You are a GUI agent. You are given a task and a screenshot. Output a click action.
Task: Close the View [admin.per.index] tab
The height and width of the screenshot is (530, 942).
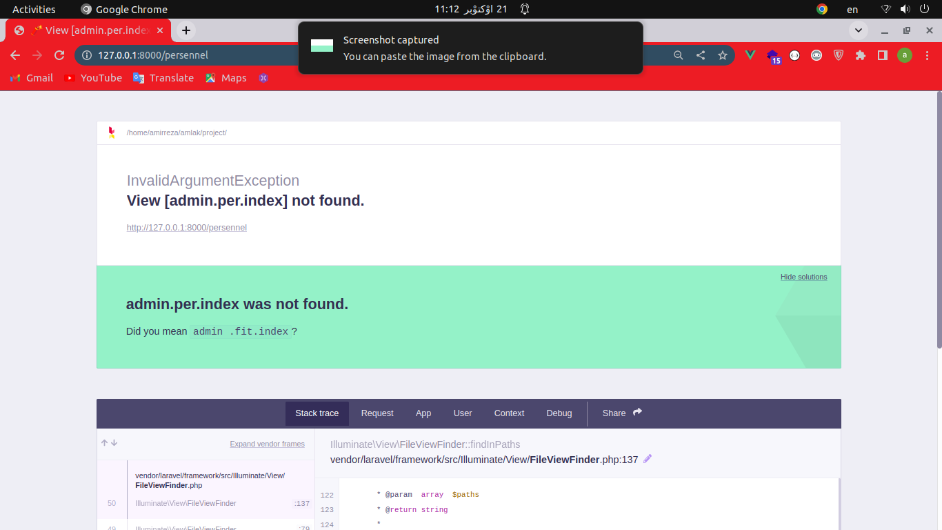pyautogui.click(x=160, y=30)
